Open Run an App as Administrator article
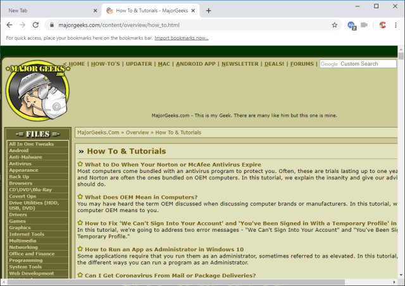The width and height of the screenshot is (405, 286). [x=165, y=249]
